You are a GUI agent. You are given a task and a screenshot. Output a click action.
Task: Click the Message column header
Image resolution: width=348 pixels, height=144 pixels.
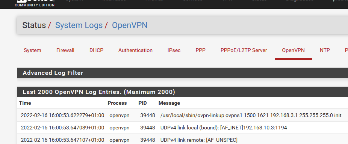point(169,103)
